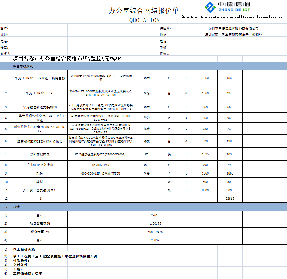Select the 华为 (HUAWEI) 企业级千兆路由器 cell
Image resolution: width=287 pixels, height=279 pixels.
click(39, 78)
